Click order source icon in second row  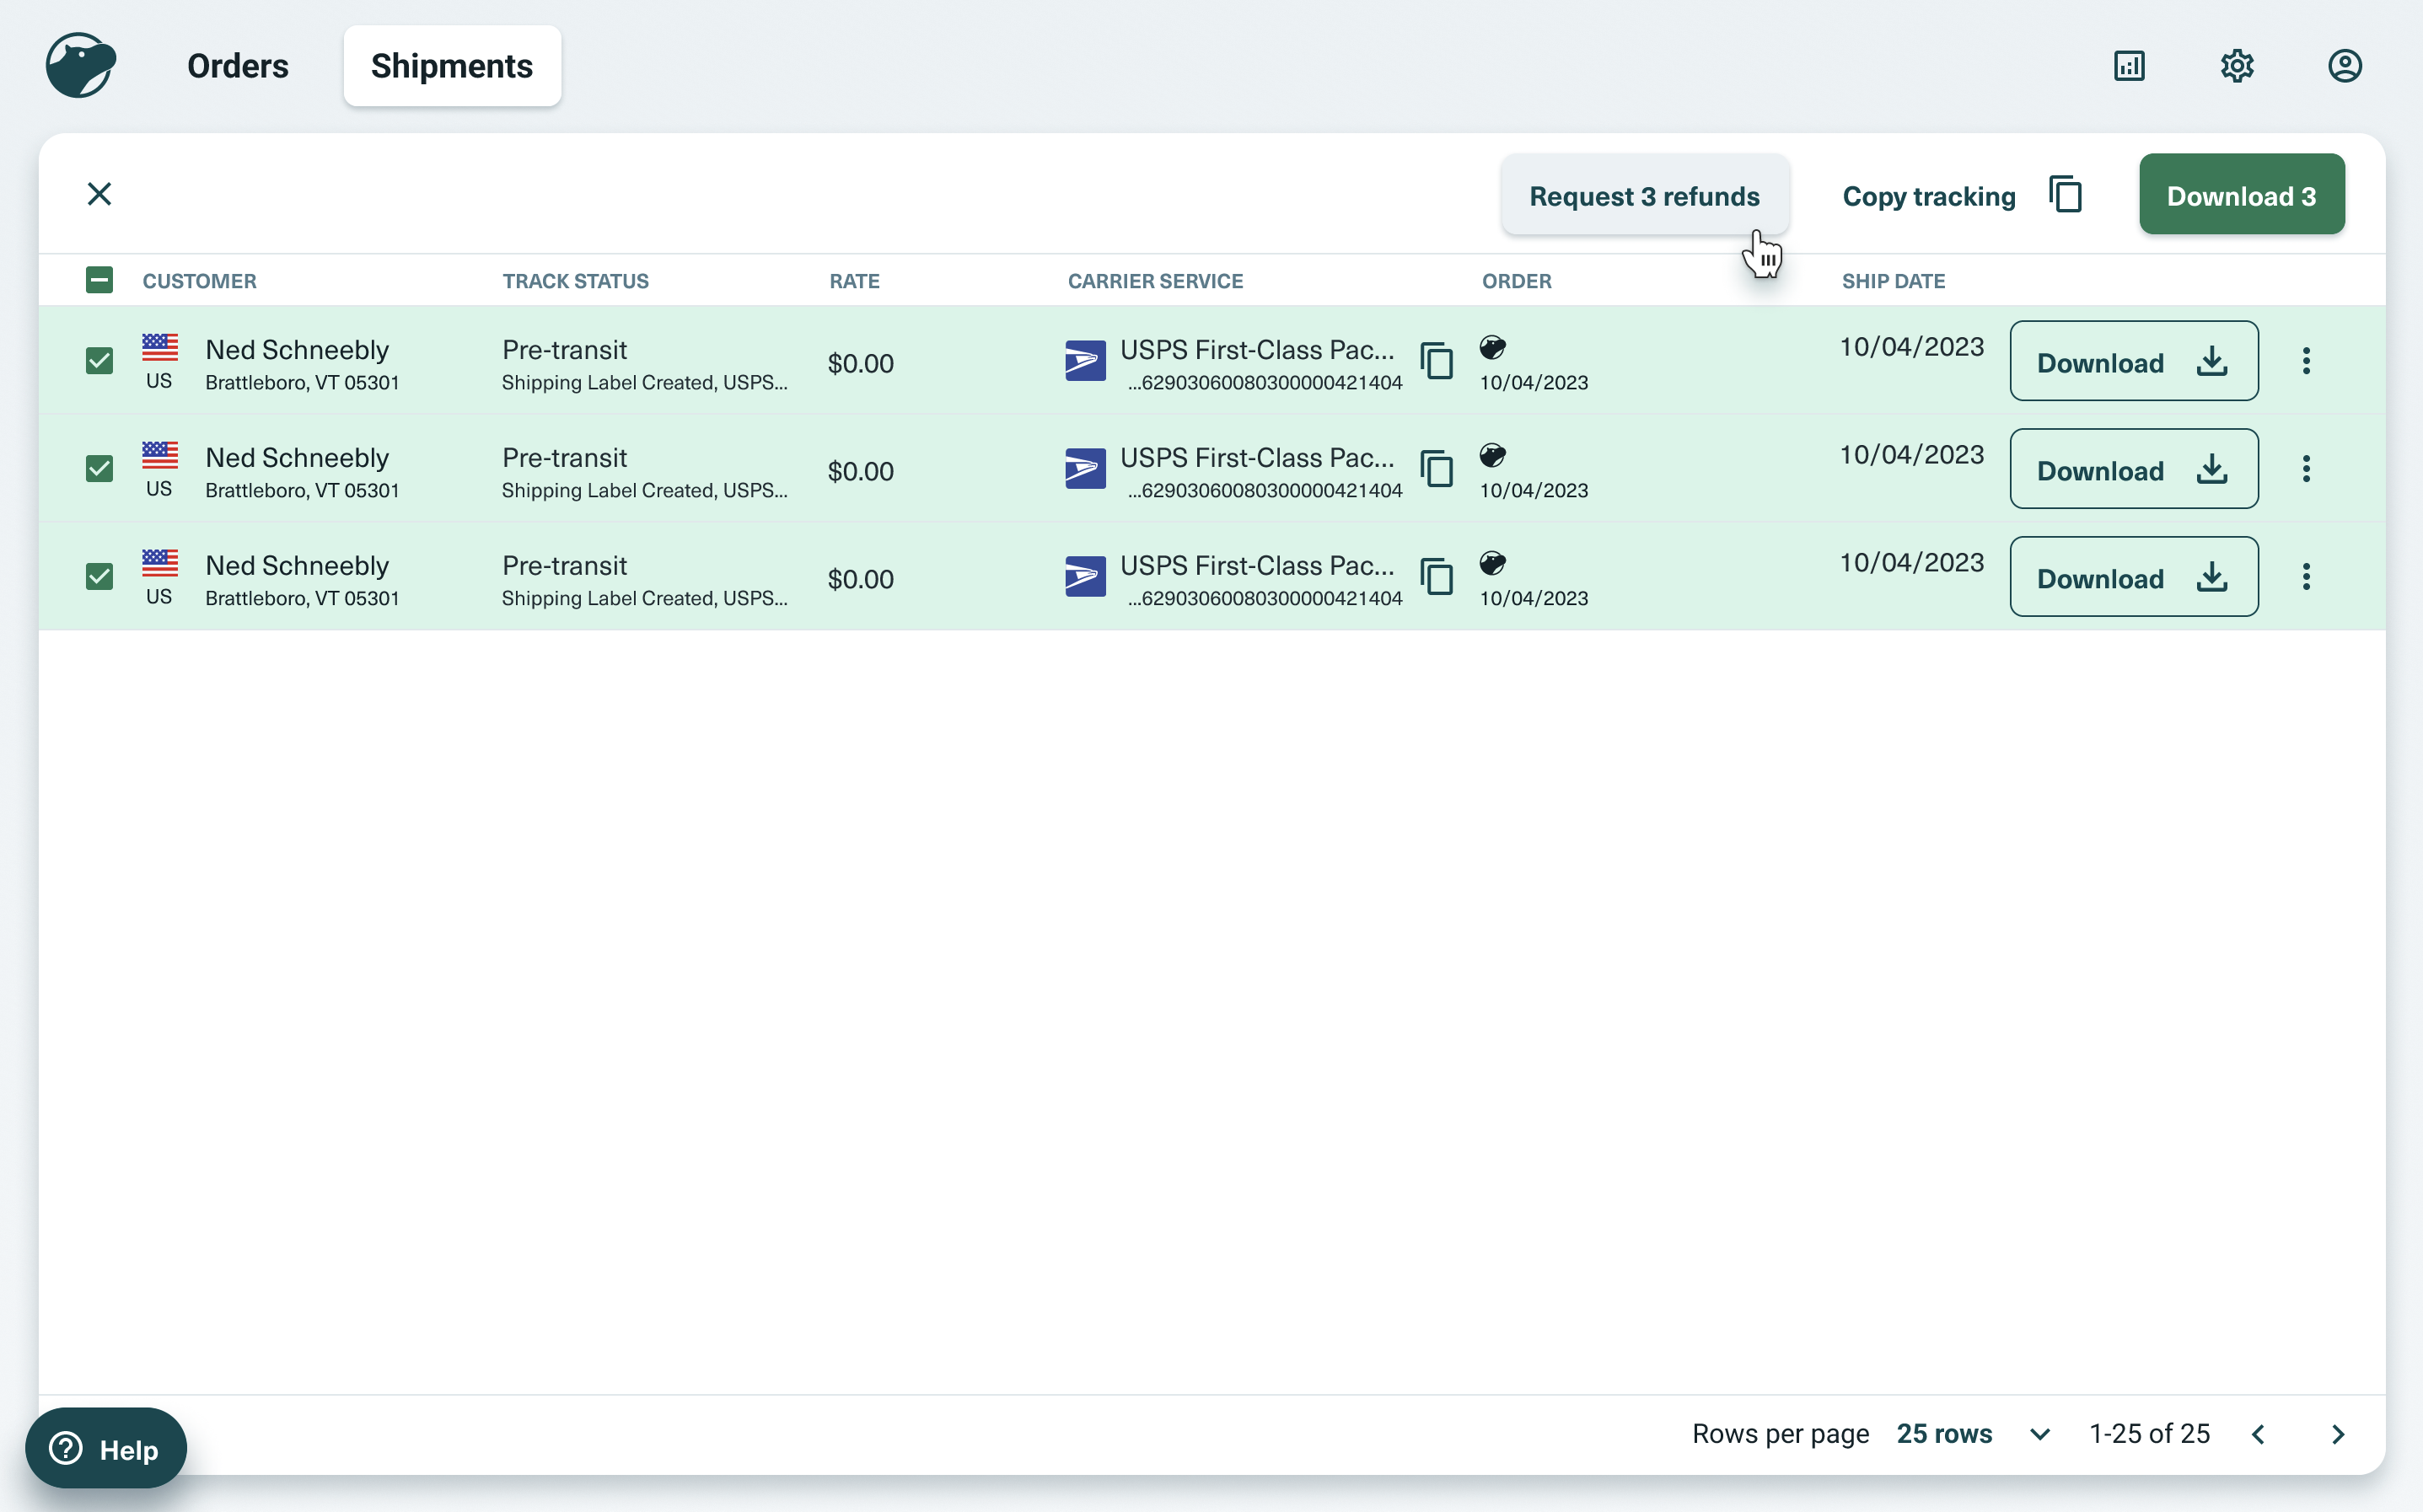1493,455
